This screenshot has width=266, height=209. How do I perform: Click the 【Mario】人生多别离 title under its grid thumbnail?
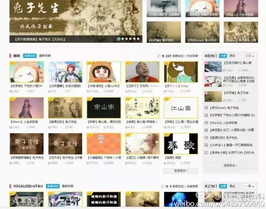pyautogui.click(x=24, y=122)
